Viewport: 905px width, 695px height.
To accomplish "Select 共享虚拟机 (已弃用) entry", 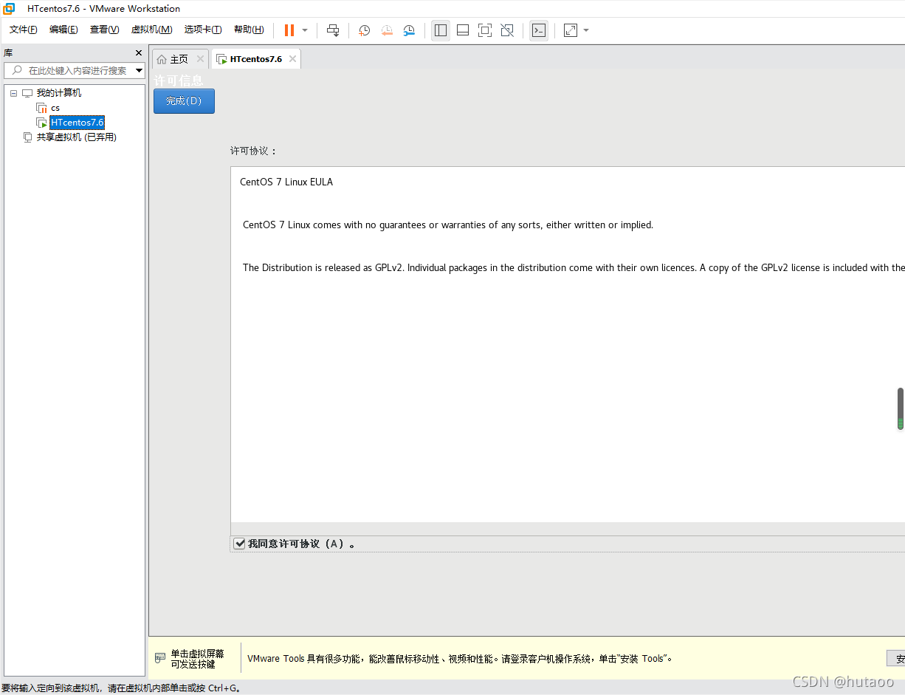I will [77, 137].
